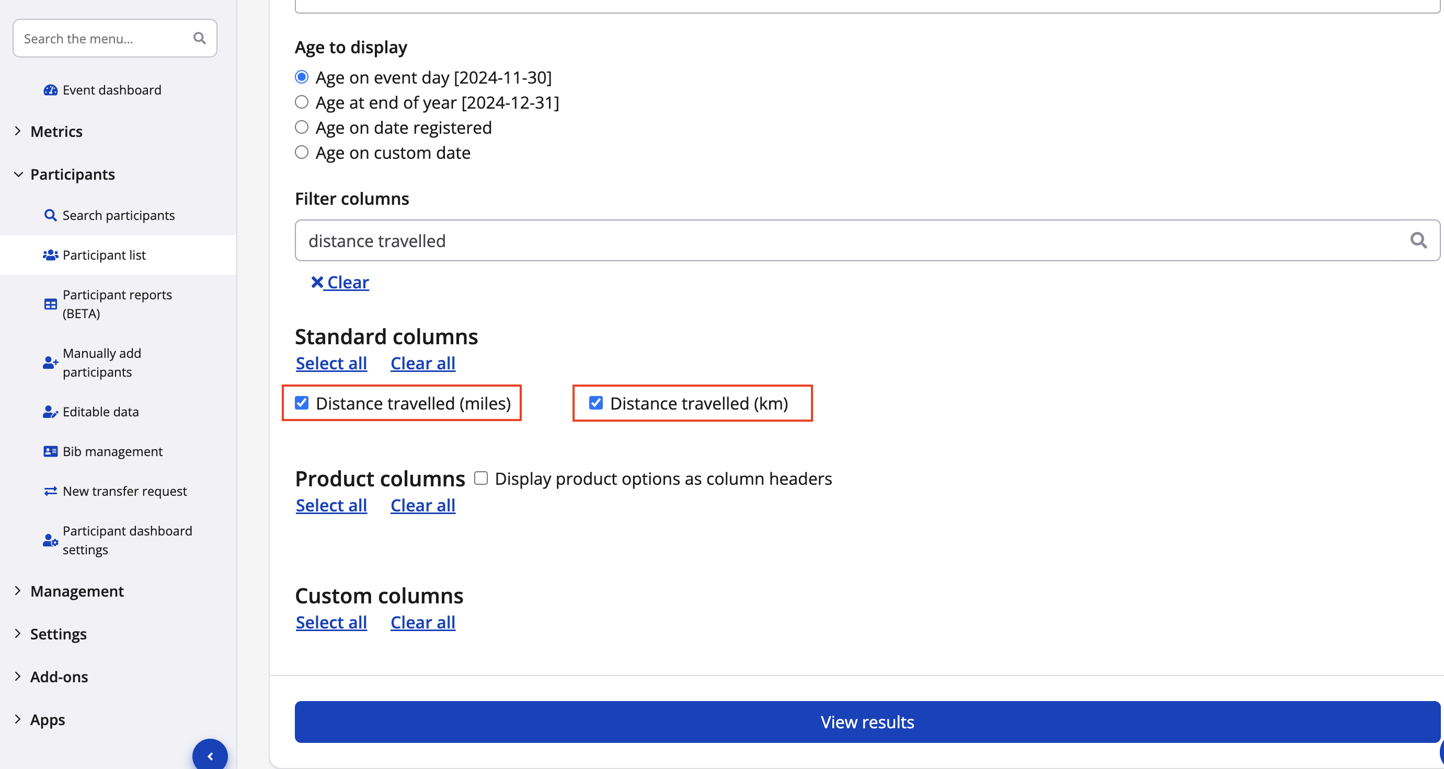Click the Manually add participants icon
1444x769 pixels.
[50, 363]
